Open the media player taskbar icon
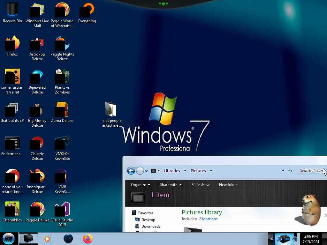 coord(47,239)
